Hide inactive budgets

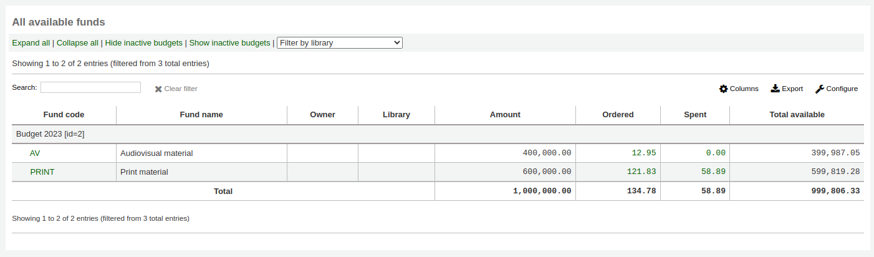pos(144,43)
